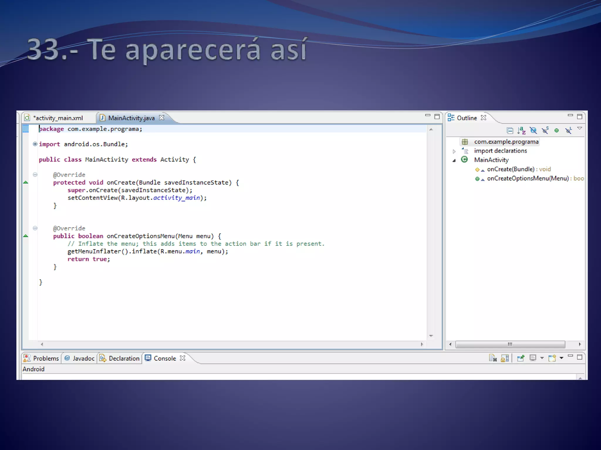Select onCreate(Bundle) entry in Outline
The image size is (601, 450).
[x=511, y=169]
